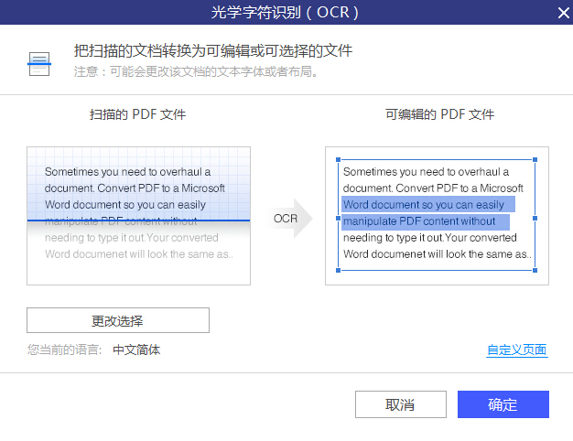Click the middle-right edge handle of text box
Screen dimensions: 573x441
[x=535, y=218]
